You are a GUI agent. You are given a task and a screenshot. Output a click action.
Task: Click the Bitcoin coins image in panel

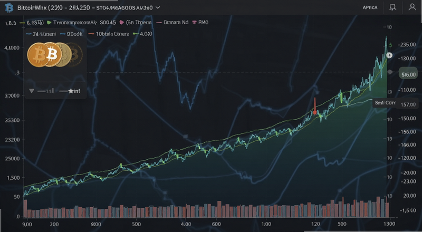point(55,55)
